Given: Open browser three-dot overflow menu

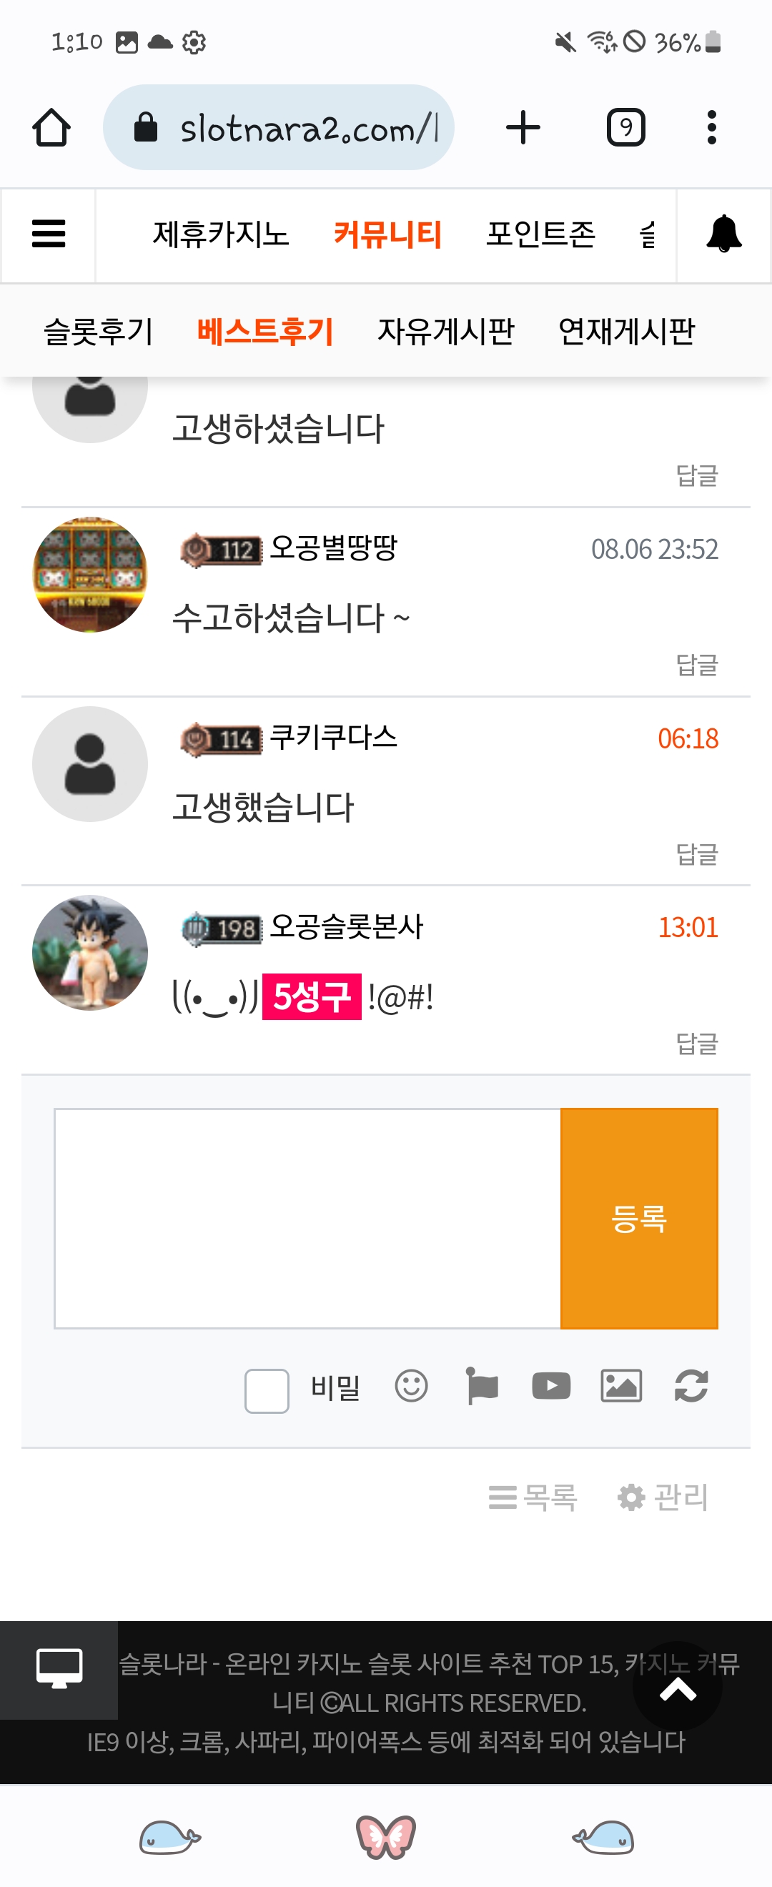Looking at the screenshot, I should (711, 127).
